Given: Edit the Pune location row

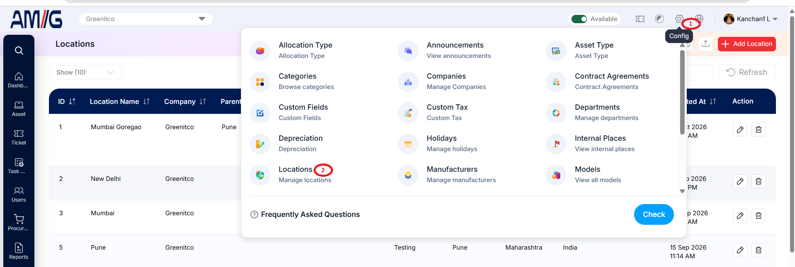Looking at the screenshot, I should coord(740,250).
